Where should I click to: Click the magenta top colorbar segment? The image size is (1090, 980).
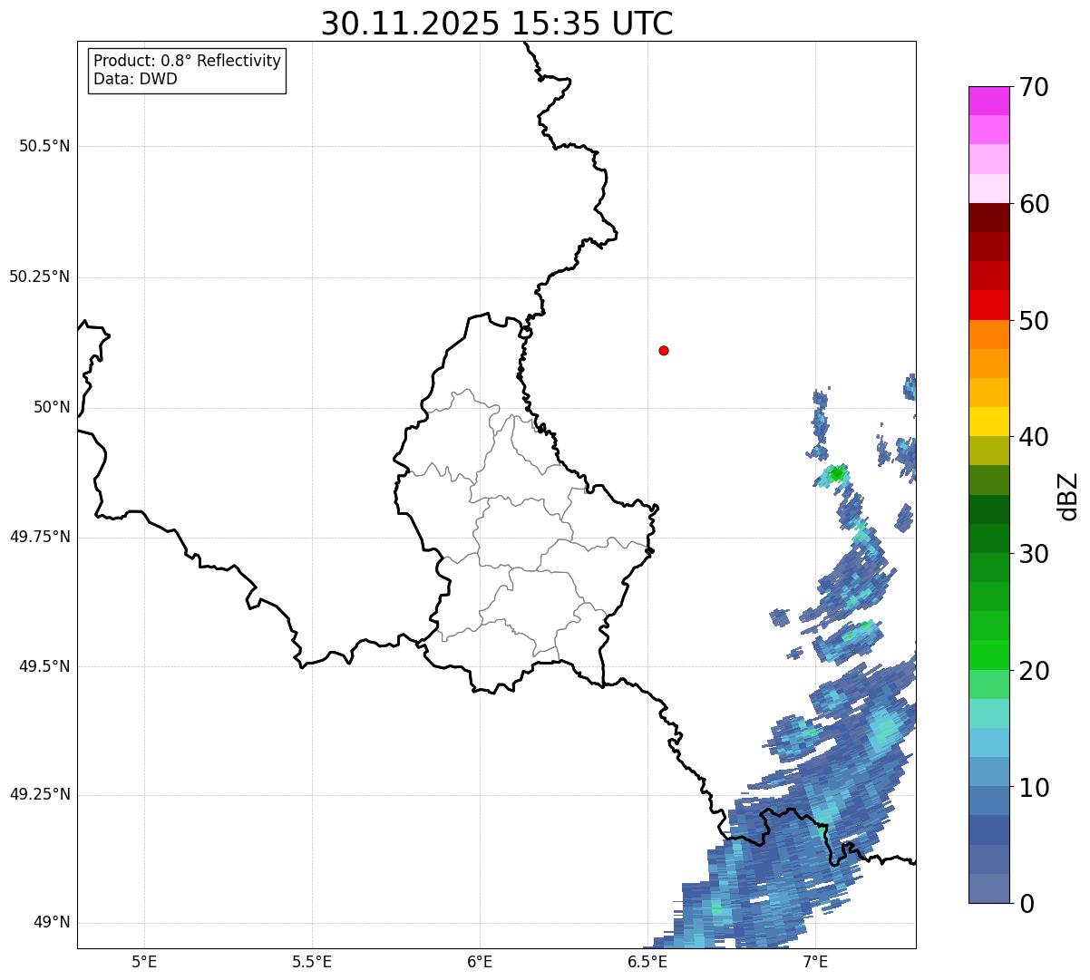(988, 101)
